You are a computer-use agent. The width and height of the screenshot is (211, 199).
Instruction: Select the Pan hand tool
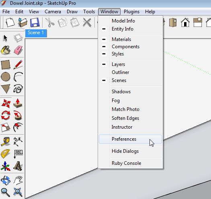click(18, 180)
